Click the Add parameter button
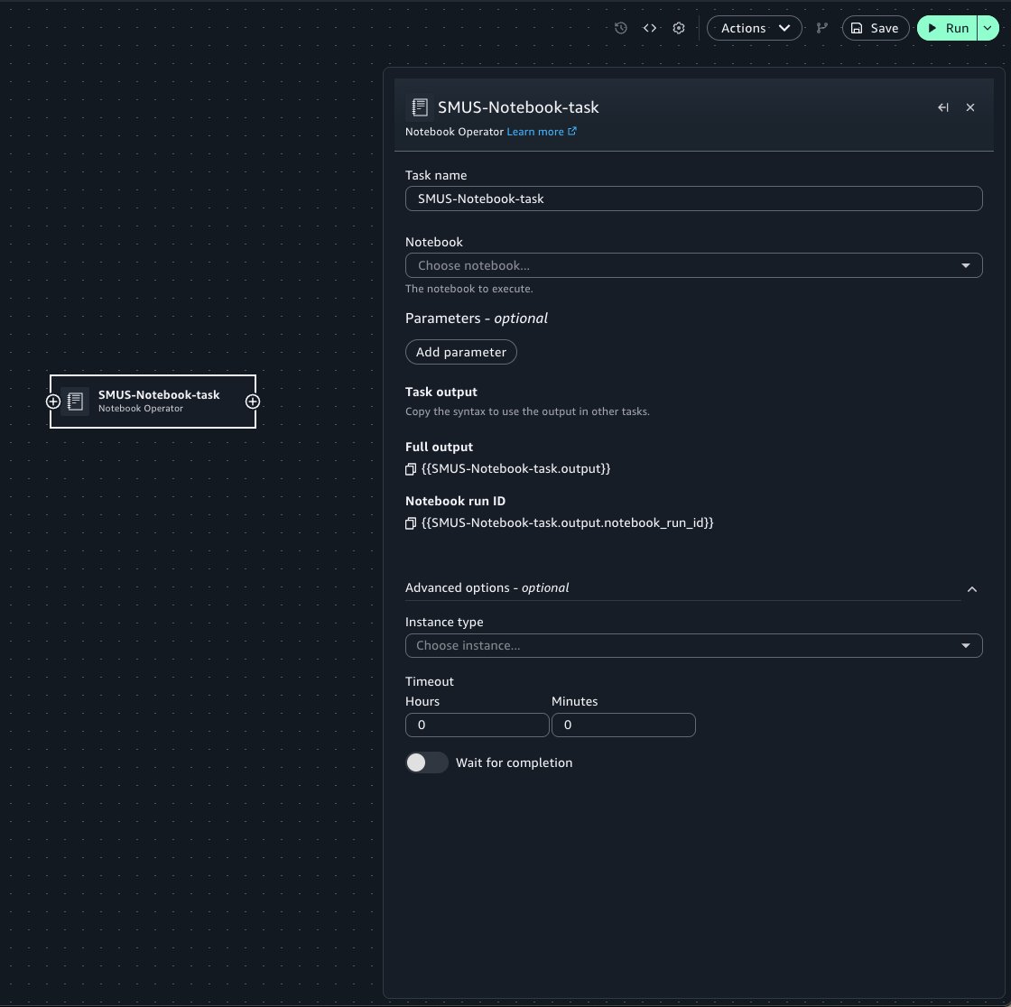This screenshot has width=1011, height=1007. click(461, 352)
